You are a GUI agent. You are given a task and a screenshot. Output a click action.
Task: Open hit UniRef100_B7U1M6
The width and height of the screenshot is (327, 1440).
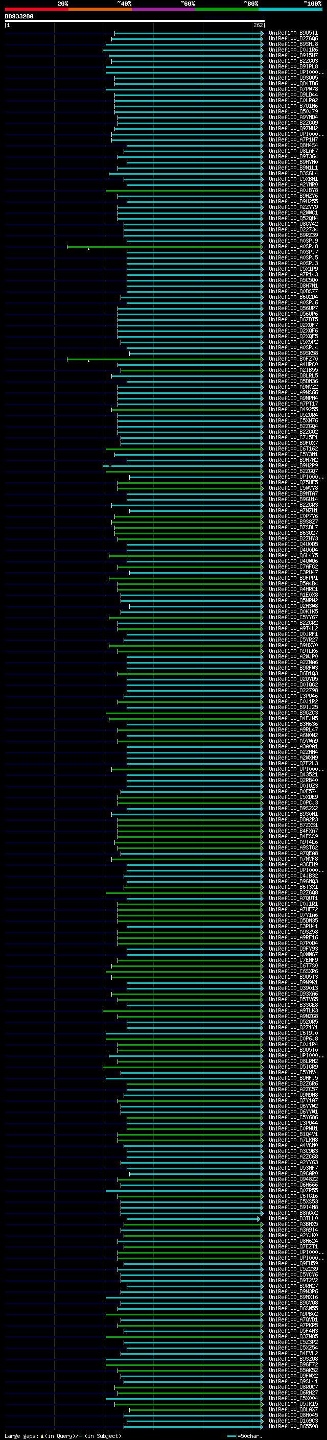(x=293, y=106)
